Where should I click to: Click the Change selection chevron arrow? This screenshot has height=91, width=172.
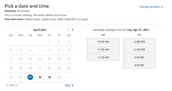[162, 7]
